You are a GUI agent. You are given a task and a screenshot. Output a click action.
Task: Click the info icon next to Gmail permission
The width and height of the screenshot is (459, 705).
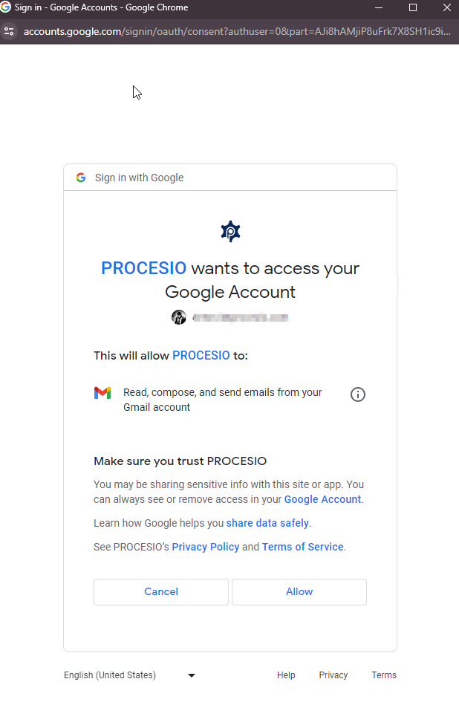tap(358, 394)
